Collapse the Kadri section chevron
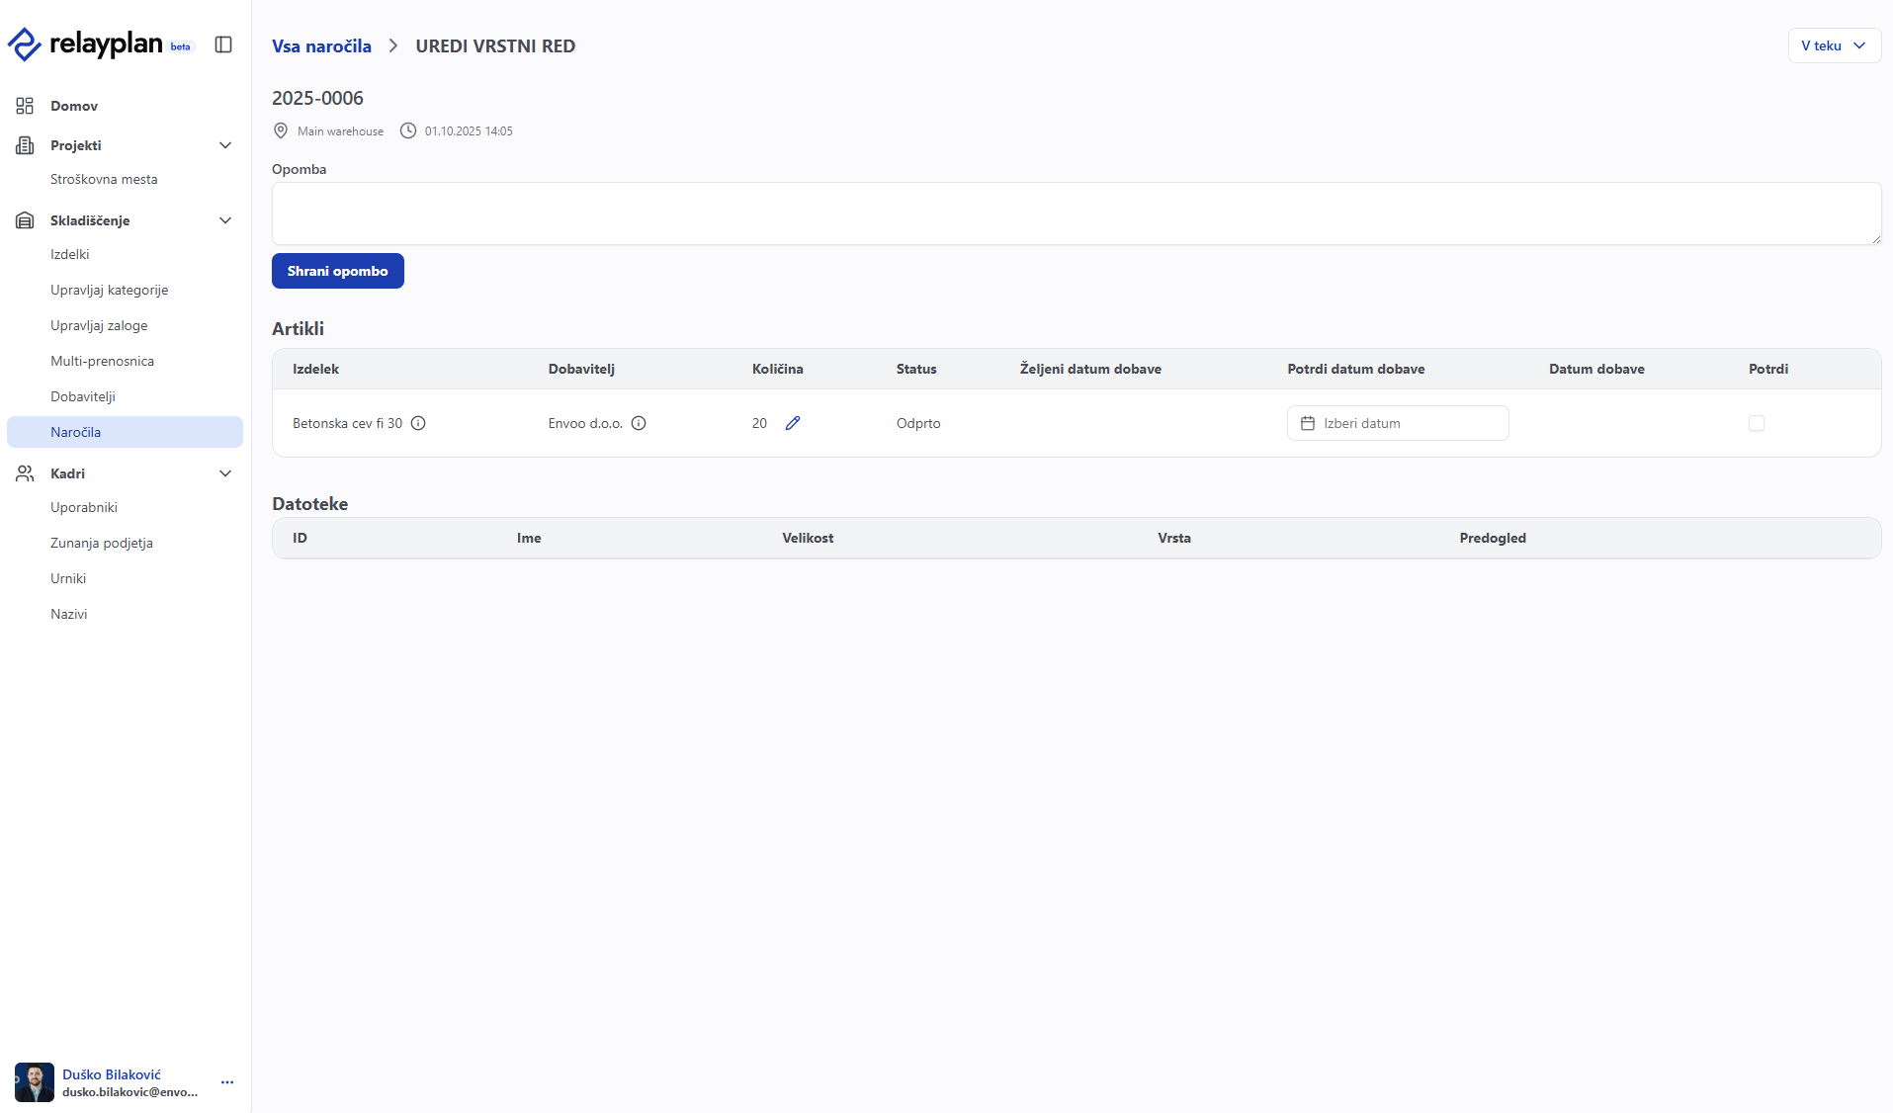Screen dimensions: 1893x1113 [x=225, y=473]
